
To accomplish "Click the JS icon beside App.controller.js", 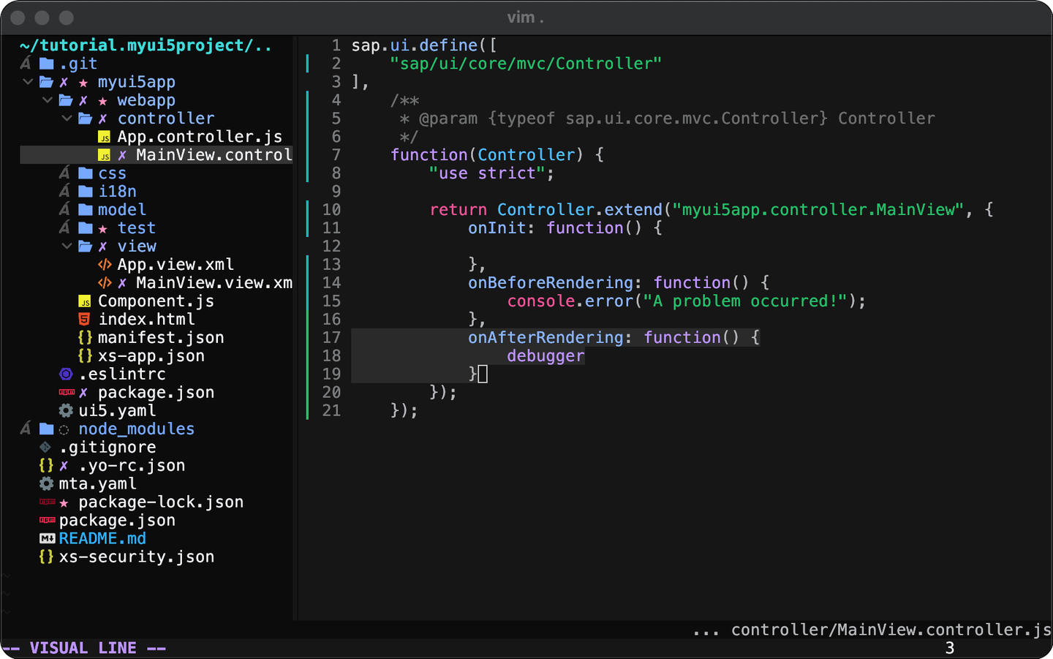I will coord(105,137).
